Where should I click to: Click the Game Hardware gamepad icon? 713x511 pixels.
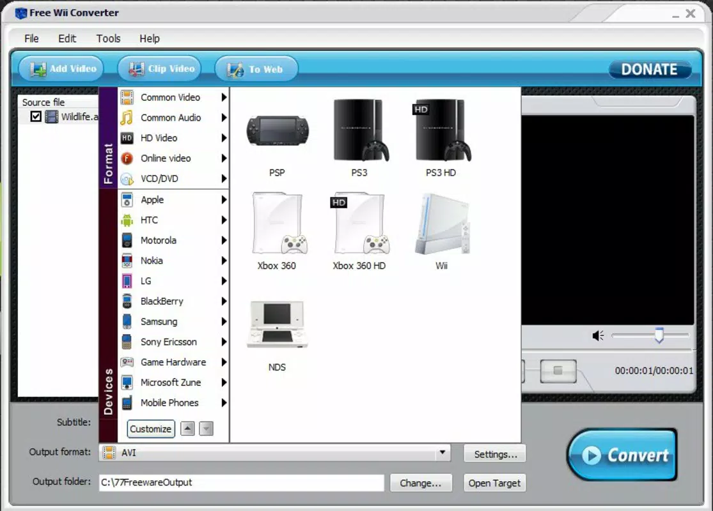[127, 362]
